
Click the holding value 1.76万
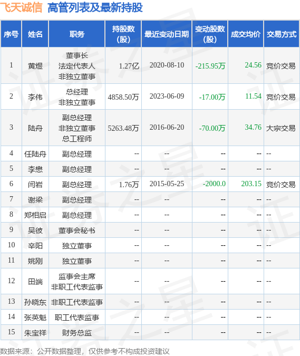tap(129, 185)
